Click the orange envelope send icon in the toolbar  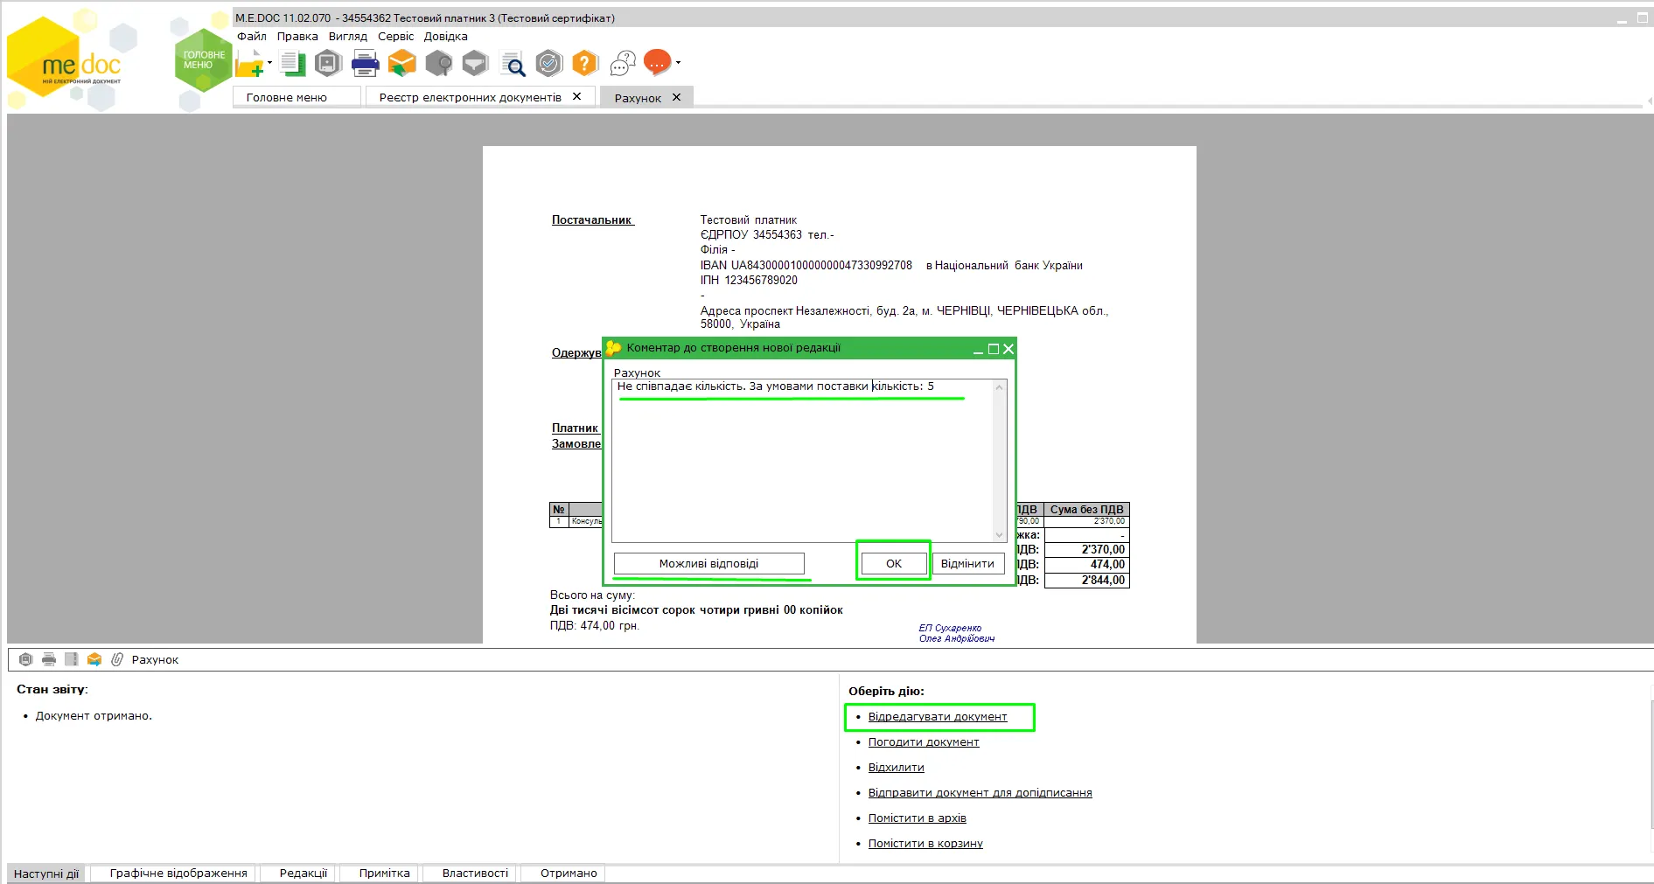pos(401,63)
